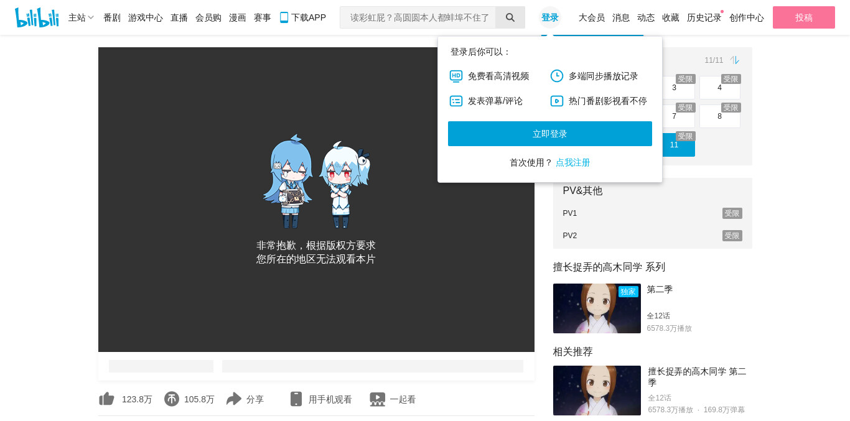Viewport: 850px width, 421px height.
Task: Open 动态 feed link
Action: 646,17
